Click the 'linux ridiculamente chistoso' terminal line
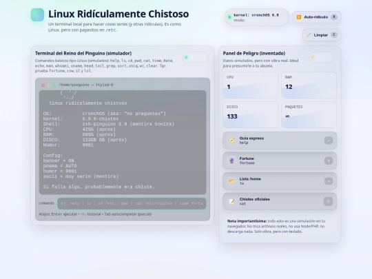The height and width of the screenshot is (279, 372). (x=88, y=103)
